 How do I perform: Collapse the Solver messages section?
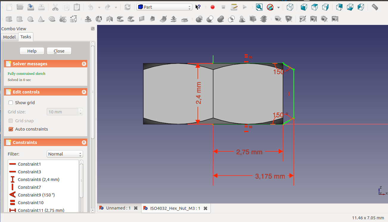(84, 64)
